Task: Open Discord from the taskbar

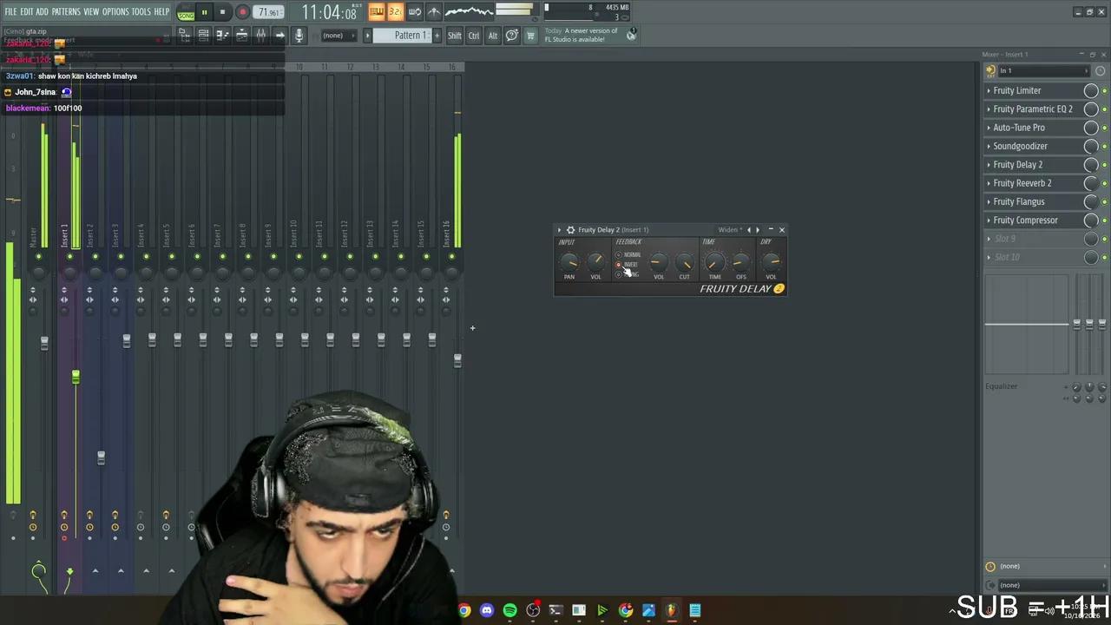Action: click(x=487, y=610)
